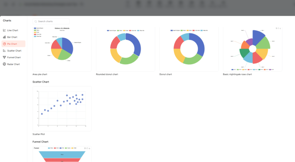This screenshot has width=295, height=162.
Task: Click restore icon on Funnel chart card
Action: pos(87,148)
